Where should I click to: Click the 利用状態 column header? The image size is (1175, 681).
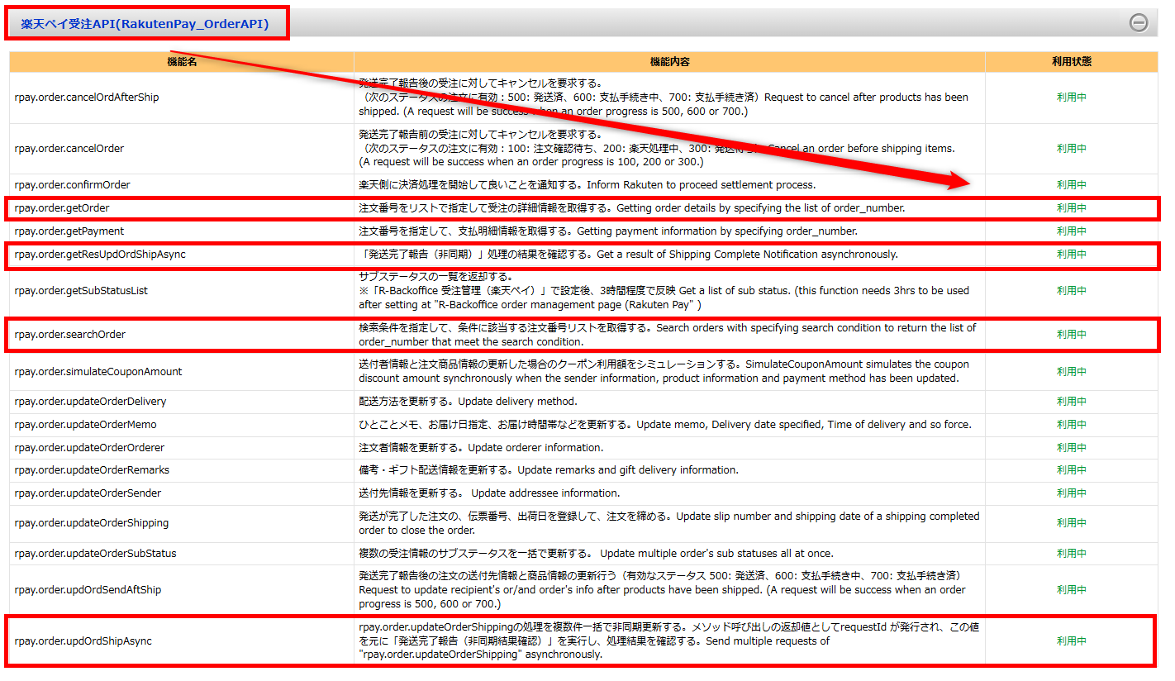(x=1071, y=62)
